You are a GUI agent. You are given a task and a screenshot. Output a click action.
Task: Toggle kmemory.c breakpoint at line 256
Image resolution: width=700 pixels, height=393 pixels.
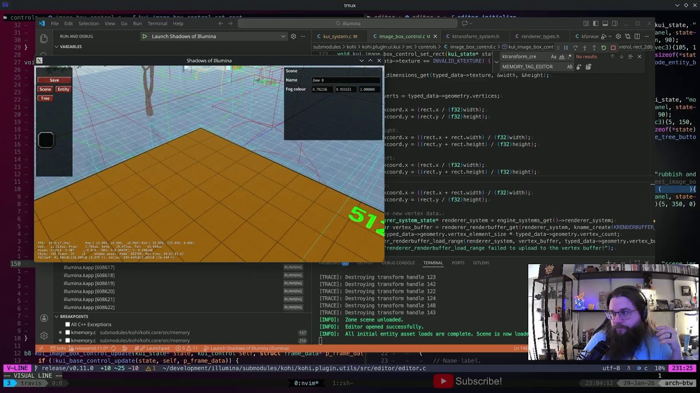pyautogui.click(x=68, y=341)
